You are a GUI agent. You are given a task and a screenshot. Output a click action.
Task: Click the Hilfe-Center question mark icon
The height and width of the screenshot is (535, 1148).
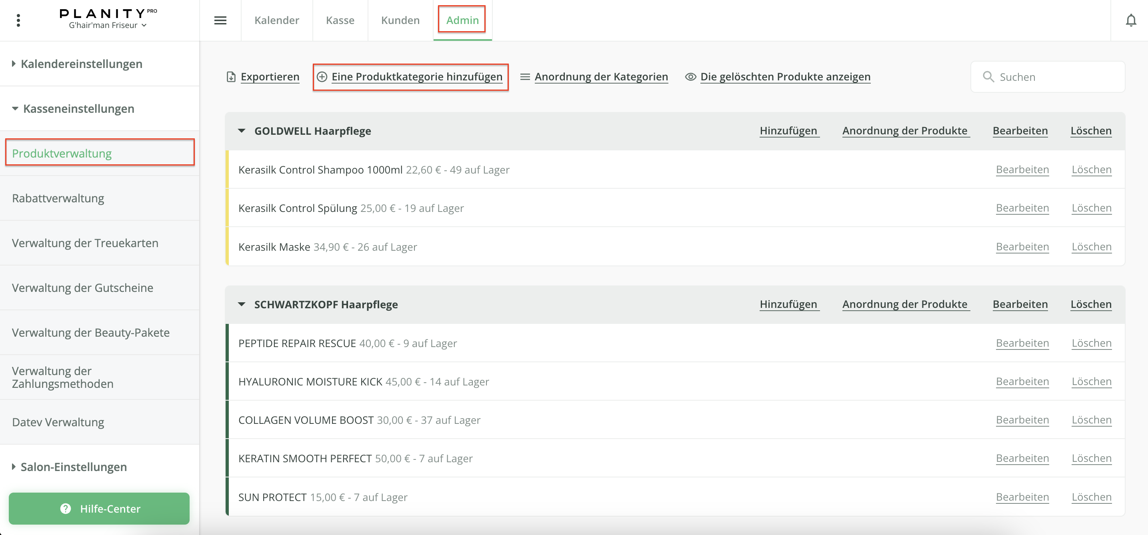coord(66,508)
